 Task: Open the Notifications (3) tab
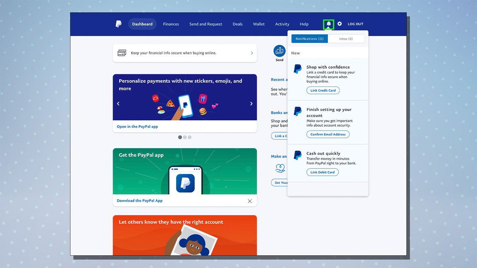coord(309,39)
